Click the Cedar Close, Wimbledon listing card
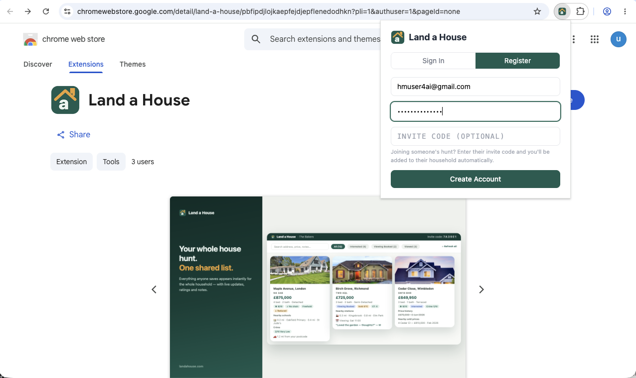 point(424,291)
